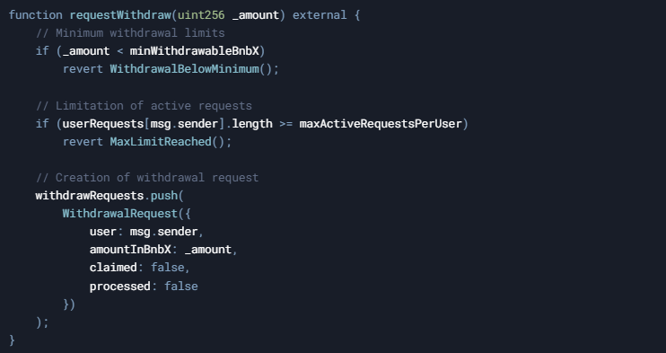The image size is (666, 353).
Task: Click the uint256 type keyword
Action: point(201,15)
